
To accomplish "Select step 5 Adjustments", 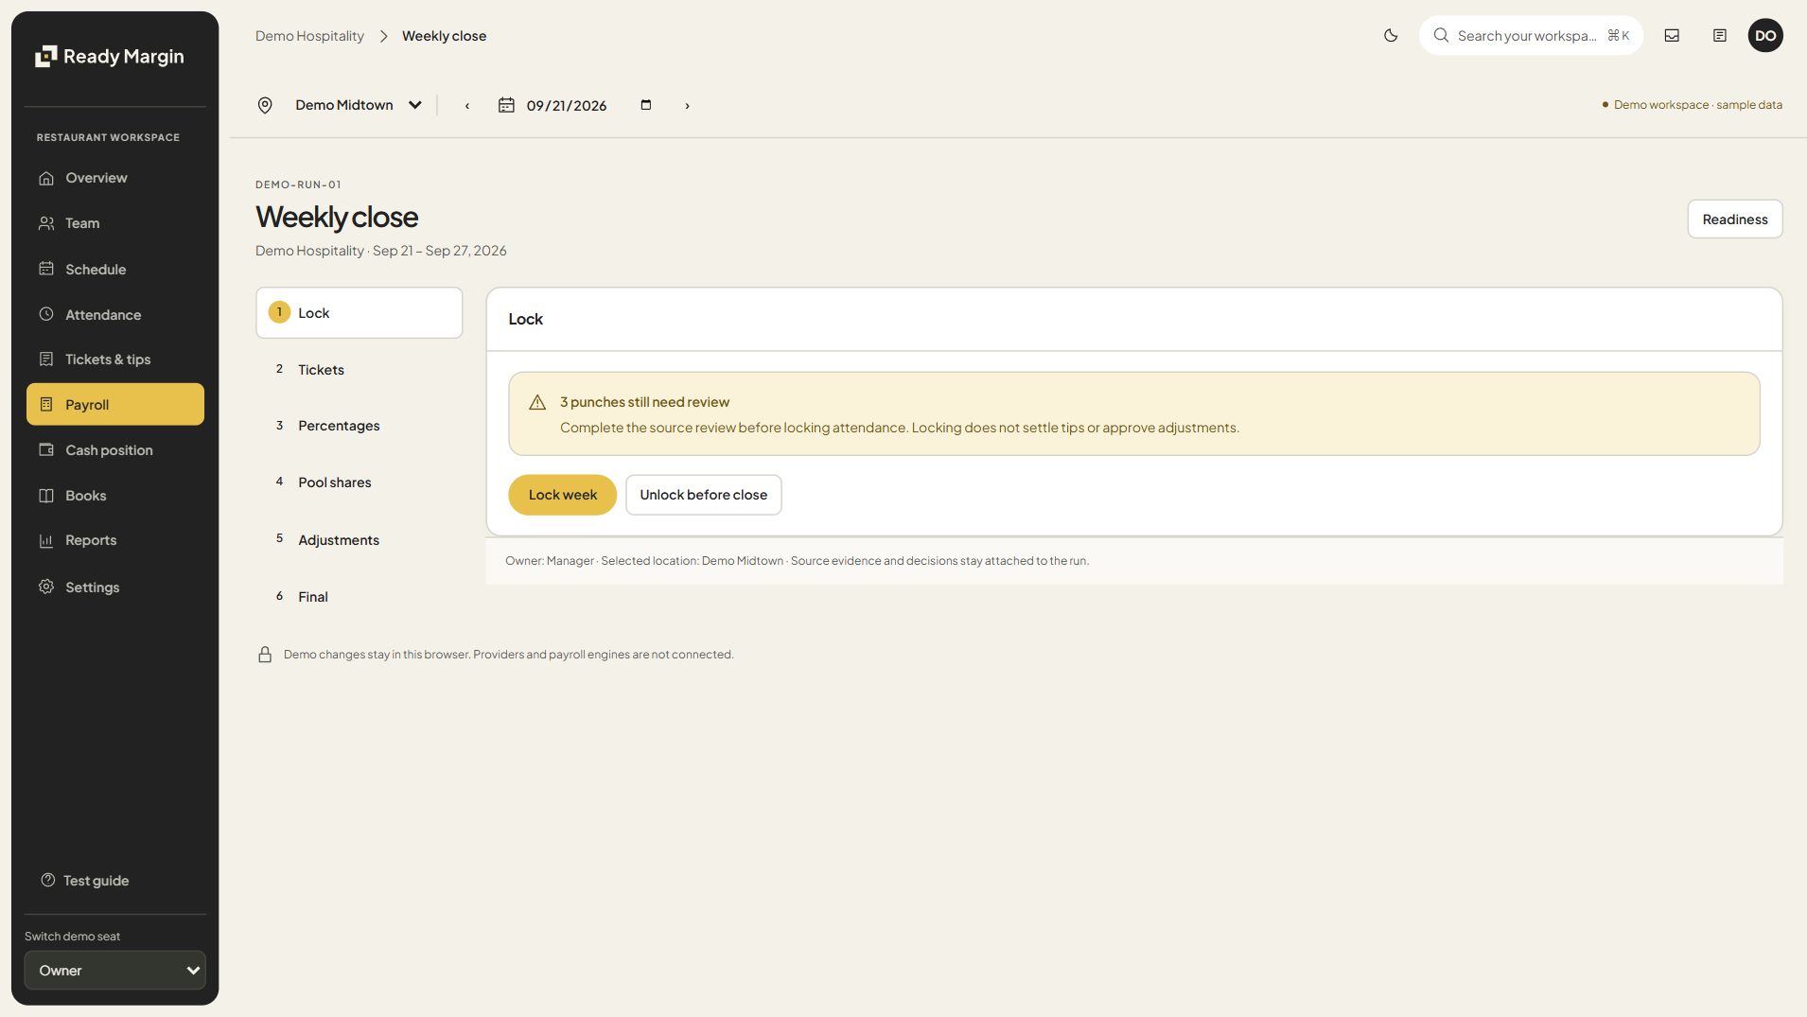I will pos(360,540).
